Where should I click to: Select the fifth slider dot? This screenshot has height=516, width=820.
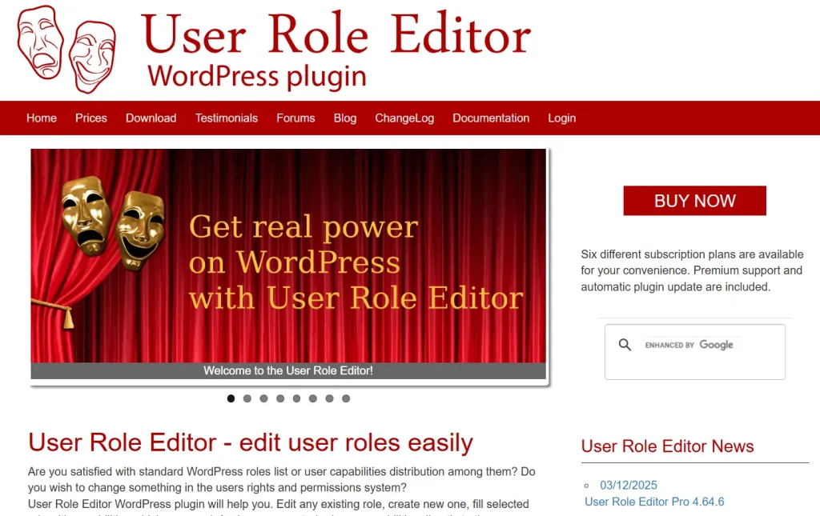(x=296, y=398)
